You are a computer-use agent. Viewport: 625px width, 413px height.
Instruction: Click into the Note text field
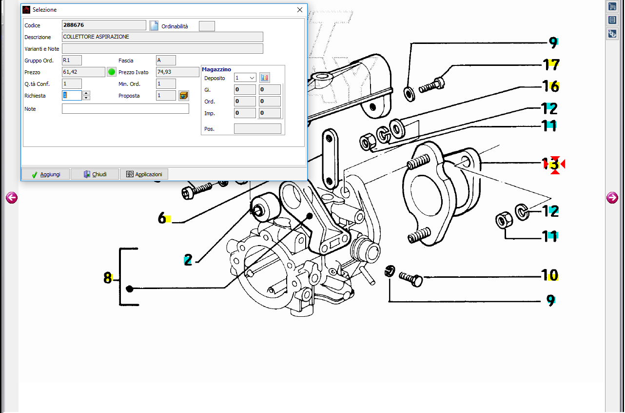pos(125,109)
